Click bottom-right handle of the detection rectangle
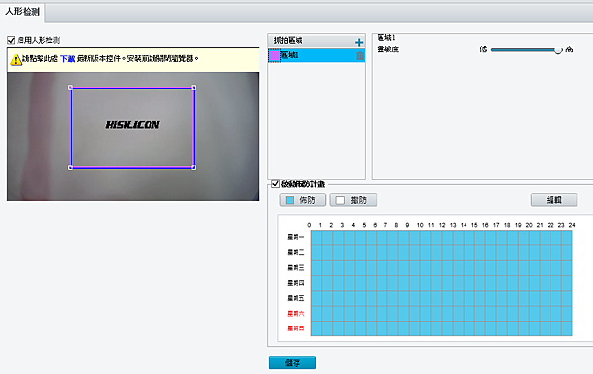Screen dimensions: 593x374 coord(194,167)
